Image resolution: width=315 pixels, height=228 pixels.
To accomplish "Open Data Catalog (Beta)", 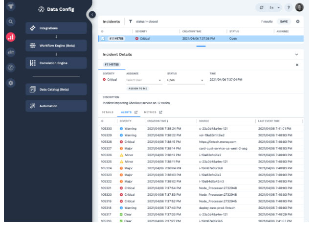I will click(x=56, y=90).
